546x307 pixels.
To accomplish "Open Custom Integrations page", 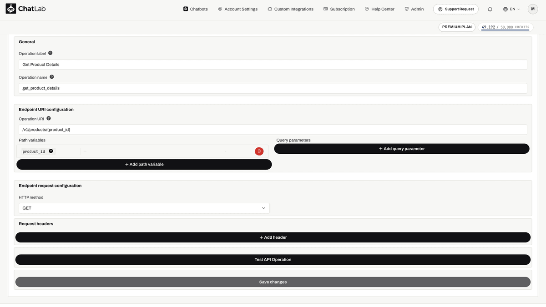I will (290, 9).
